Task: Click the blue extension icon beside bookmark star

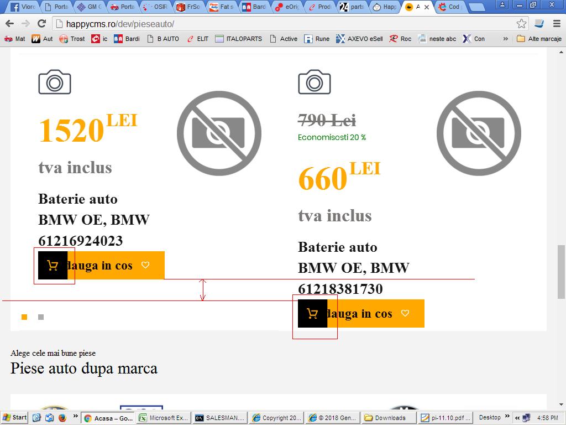Action: tap(539, 24)
